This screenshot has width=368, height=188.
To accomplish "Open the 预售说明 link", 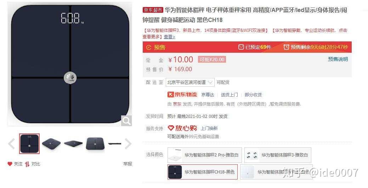I will pos(338,59).
